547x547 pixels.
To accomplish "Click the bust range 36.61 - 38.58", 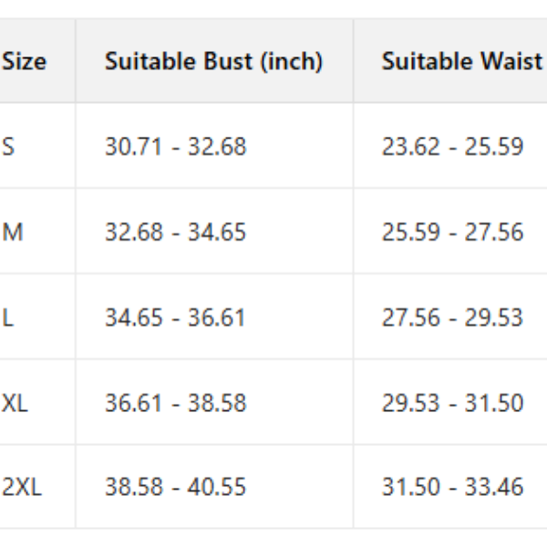I will pyautogui.click(x=175, y=402).
